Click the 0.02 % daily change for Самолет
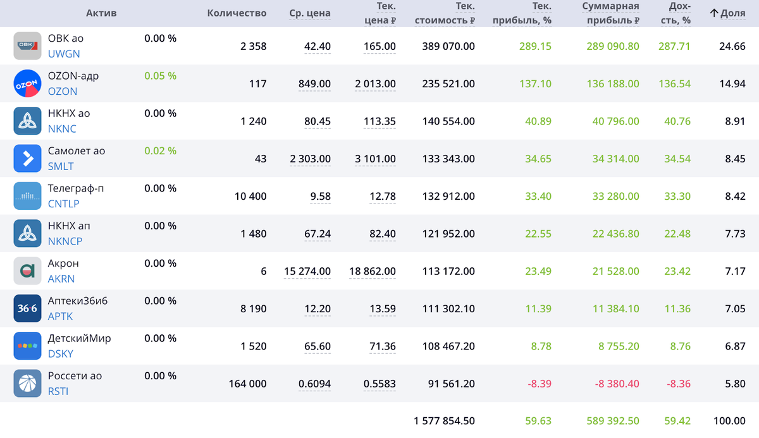 [x=160, y=151]
